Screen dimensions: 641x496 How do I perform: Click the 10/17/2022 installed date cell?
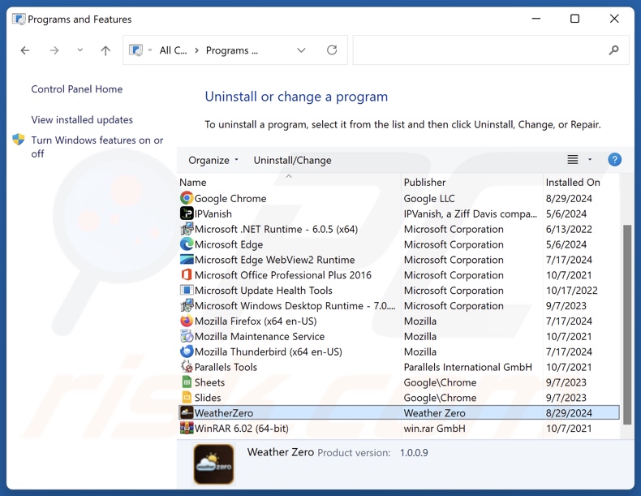[x=571, y=291]
